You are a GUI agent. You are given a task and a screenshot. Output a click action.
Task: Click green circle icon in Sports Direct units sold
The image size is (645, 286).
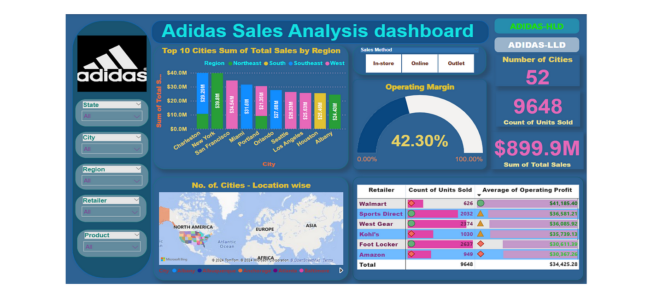coord(411,213)
